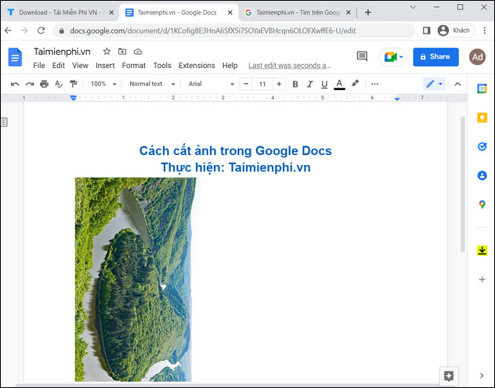Open the Help menu
Screen dimensions: 495x388
(x=229, y=66)
